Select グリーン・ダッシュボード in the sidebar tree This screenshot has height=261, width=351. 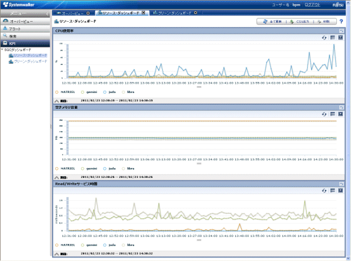30,61
